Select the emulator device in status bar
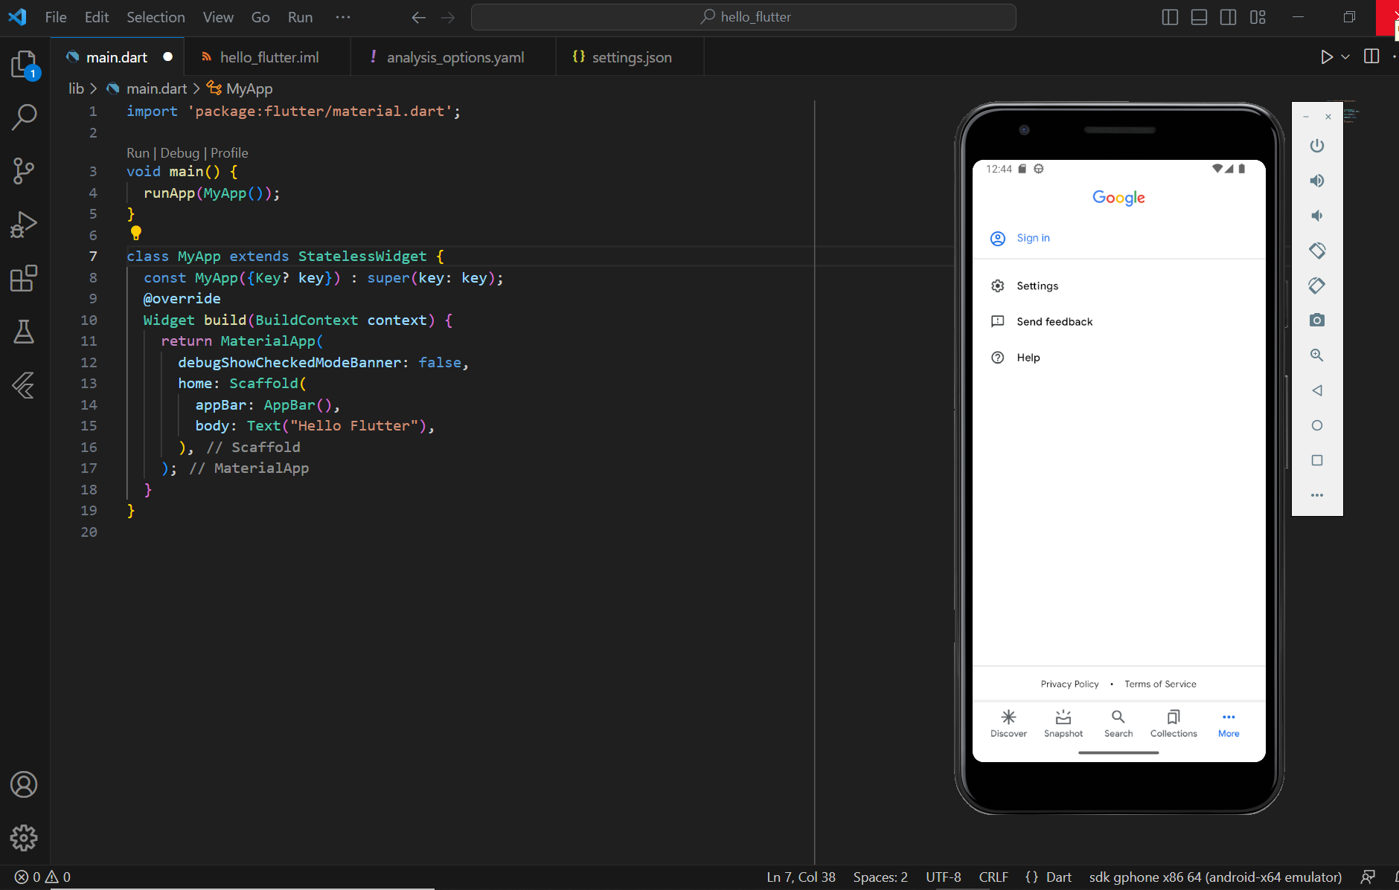The height and width of the screenshot is (890, 1399). pyautogui.click(x=1215, y=877)
